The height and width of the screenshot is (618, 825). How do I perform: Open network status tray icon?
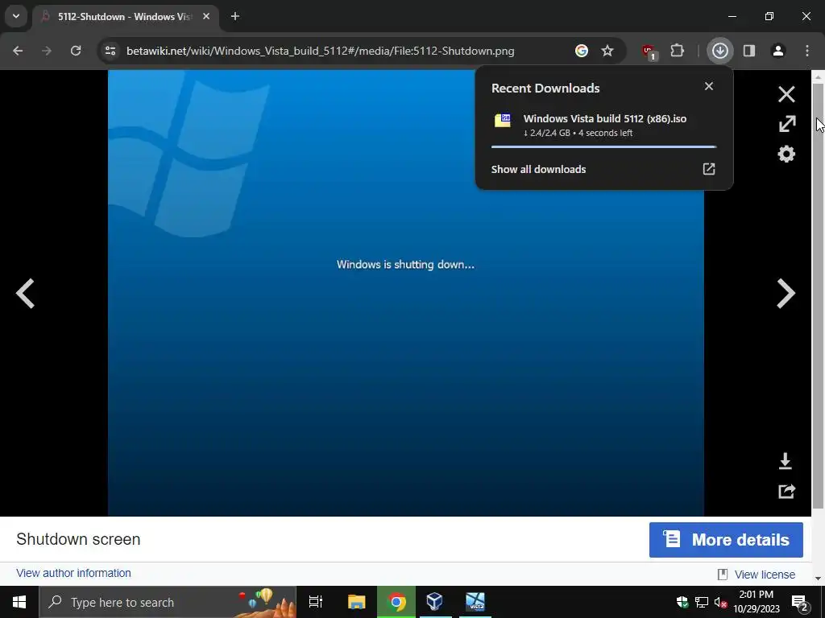(702, 602)
